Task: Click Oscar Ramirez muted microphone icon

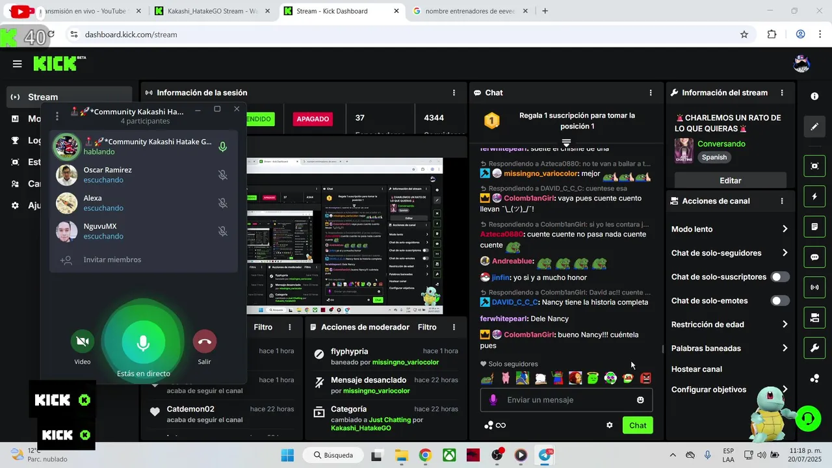Action: [222, 175]
